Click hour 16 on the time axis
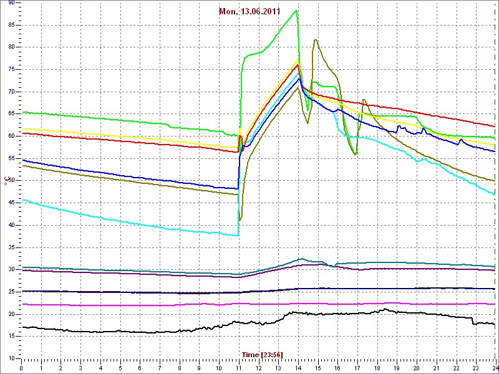This screenshot has height=374, width=499. [x=337, y=368]
